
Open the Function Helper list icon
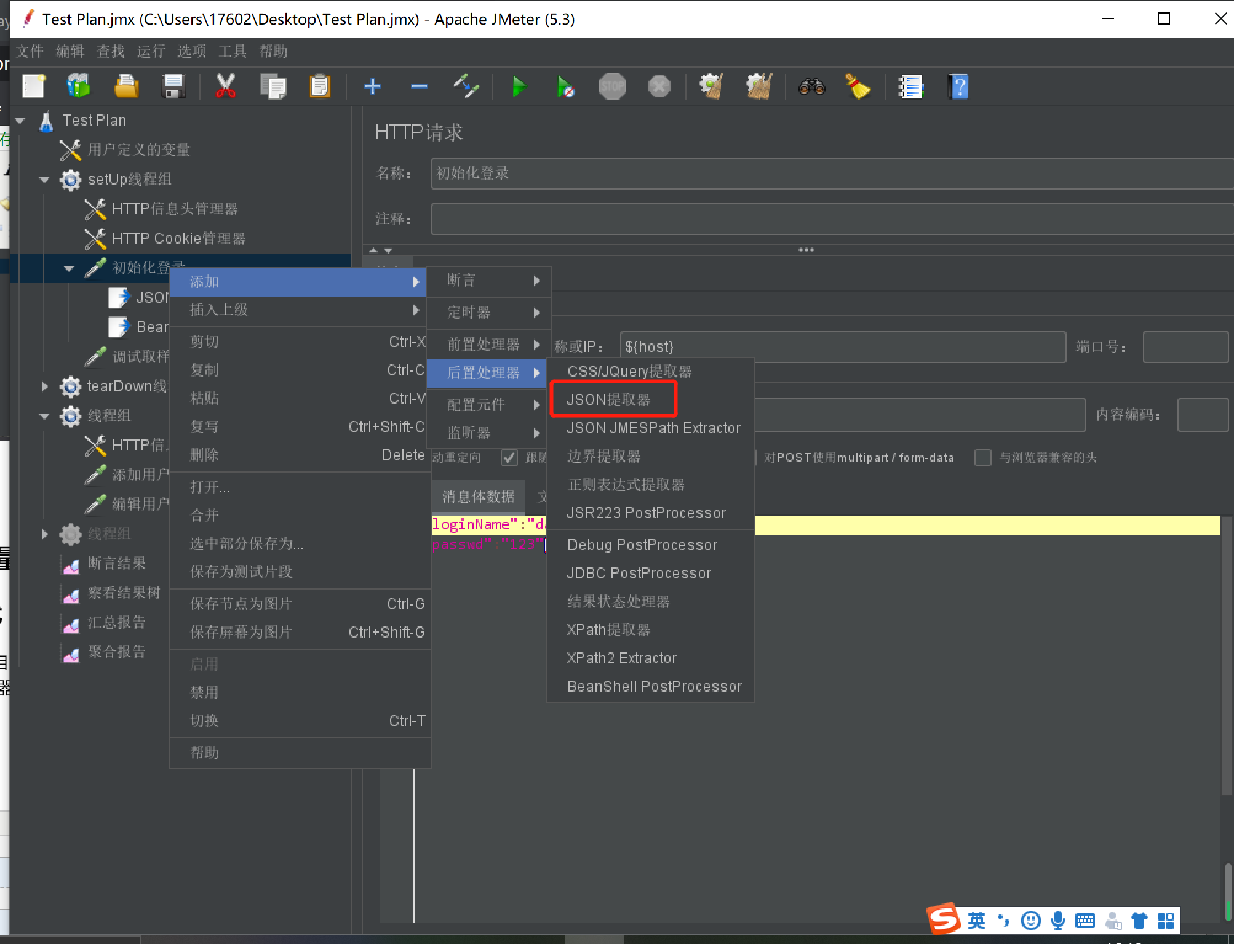tap(911, 87)
